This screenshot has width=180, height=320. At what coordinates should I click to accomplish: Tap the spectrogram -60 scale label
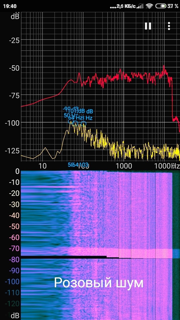[14, 237]
